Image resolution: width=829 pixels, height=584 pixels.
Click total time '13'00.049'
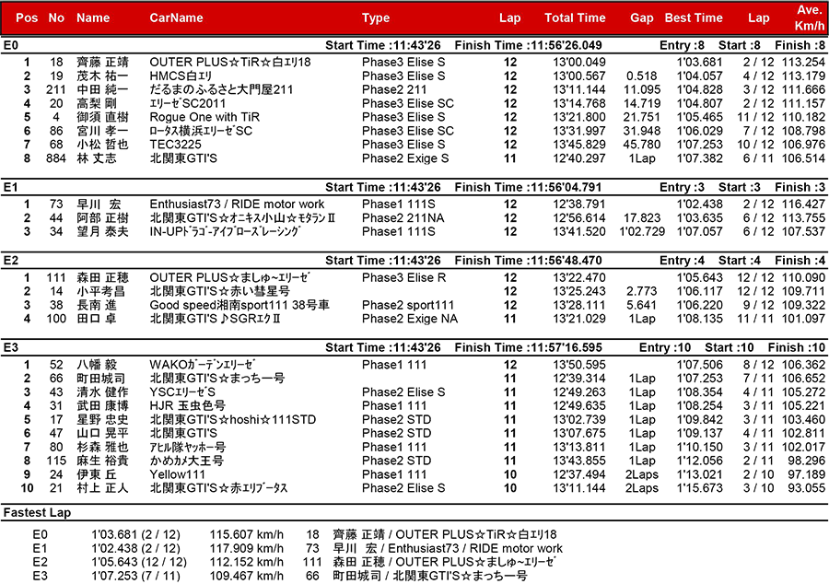coord(579,63)
